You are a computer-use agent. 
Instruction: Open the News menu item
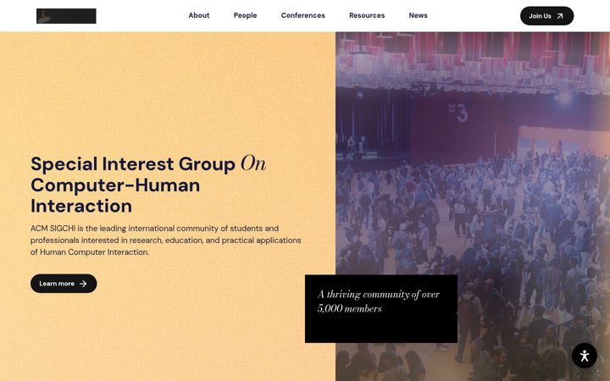pyautogui.click(x=418, y=15)
